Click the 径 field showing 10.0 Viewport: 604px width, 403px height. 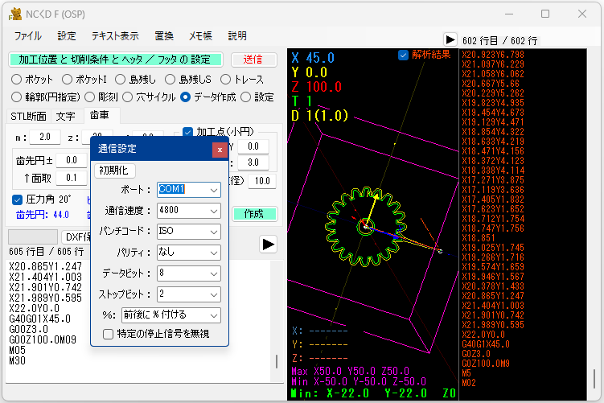pyautogui.click(x=262, y=181)
